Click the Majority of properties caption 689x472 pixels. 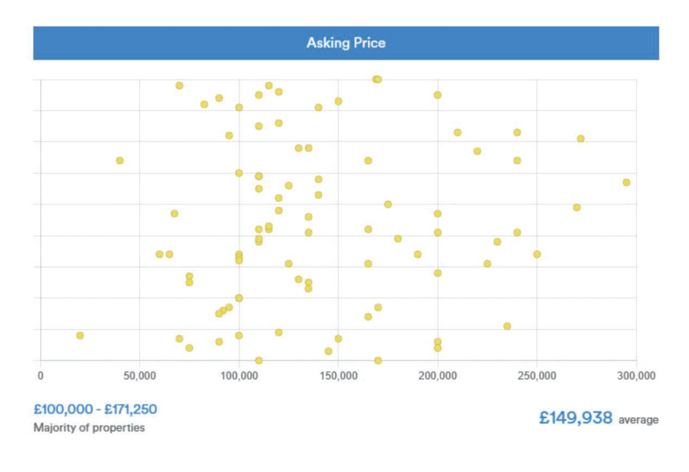tap(89, 427)
